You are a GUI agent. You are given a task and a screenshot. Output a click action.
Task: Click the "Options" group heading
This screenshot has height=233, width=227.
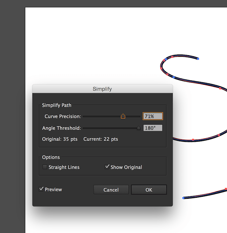[51, 157]
